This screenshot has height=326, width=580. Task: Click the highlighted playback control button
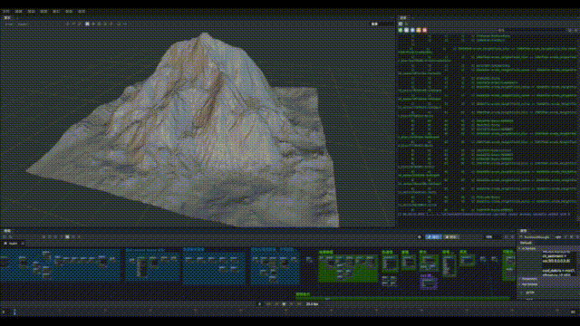click(x=284, y=304)
